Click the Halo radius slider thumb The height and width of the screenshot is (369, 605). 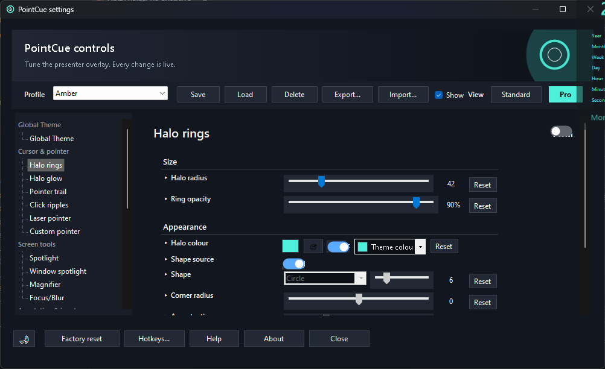pos(321,181)
